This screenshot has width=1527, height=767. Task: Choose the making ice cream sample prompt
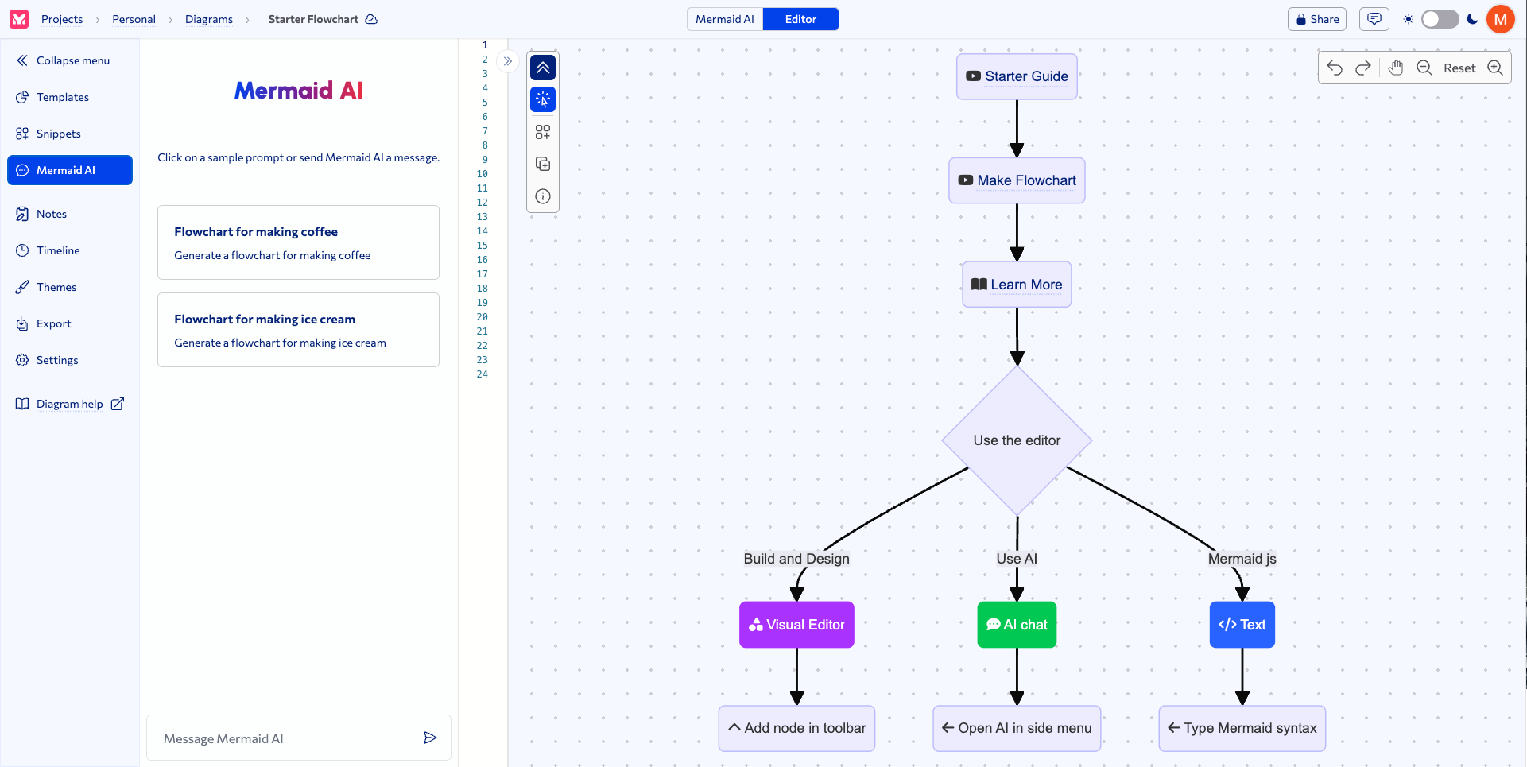[x=298, y=330]
